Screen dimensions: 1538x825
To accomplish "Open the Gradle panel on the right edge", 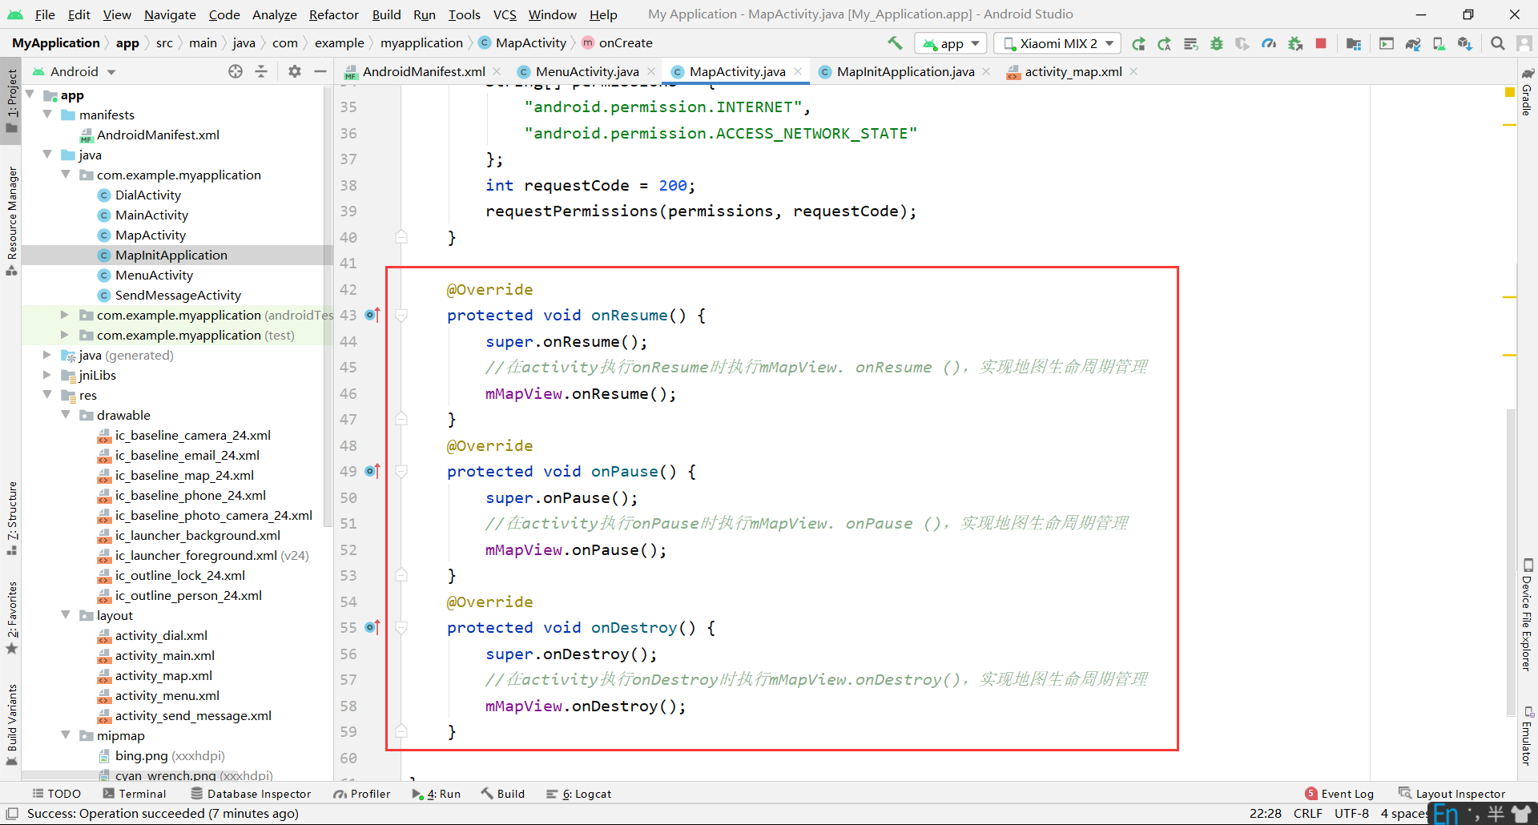I will (1528, 96).
